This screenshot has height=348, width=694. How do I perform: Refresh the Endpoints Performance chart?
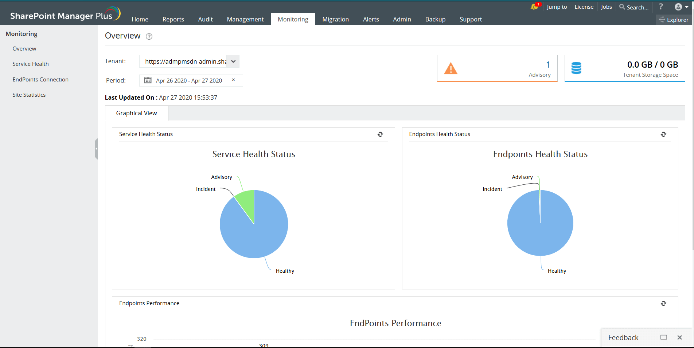(663, 303)
